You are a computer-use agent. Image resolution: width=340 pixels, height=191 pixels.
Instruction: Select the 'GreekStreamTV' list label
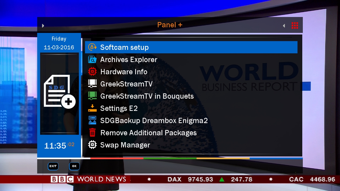click(126, 84)
